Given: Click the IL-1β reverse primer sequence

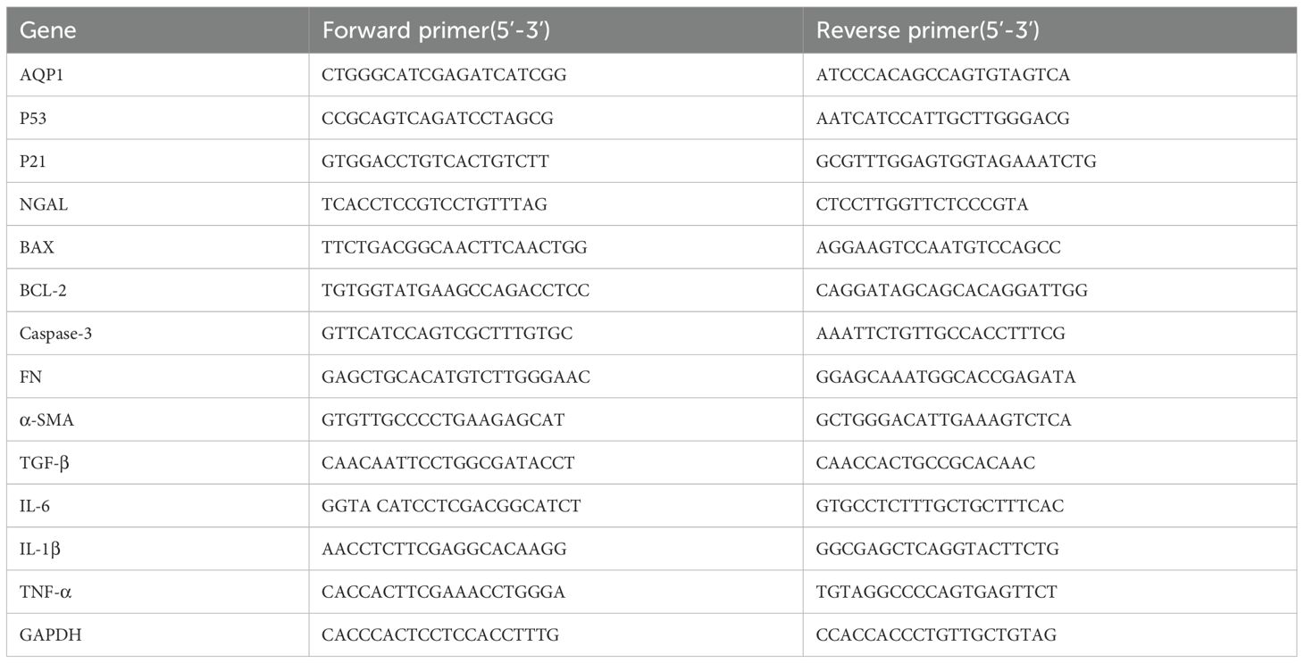Looking at the screenshot, I should pyautogui.click(x=938, y=549).
